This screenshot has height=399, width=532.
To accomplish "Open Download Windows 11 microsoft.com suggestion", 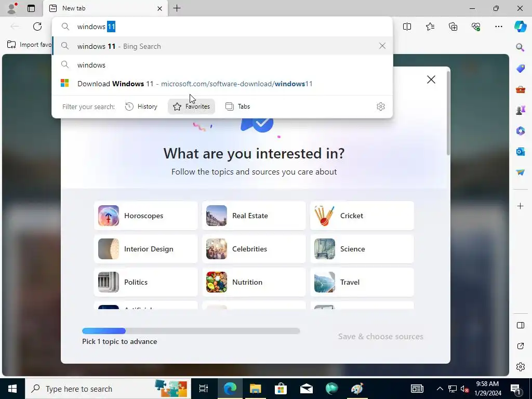I will point(222,84).
